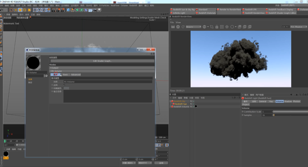
Task: Open the Beauty AOV dropdown
Action: point(193,27)
